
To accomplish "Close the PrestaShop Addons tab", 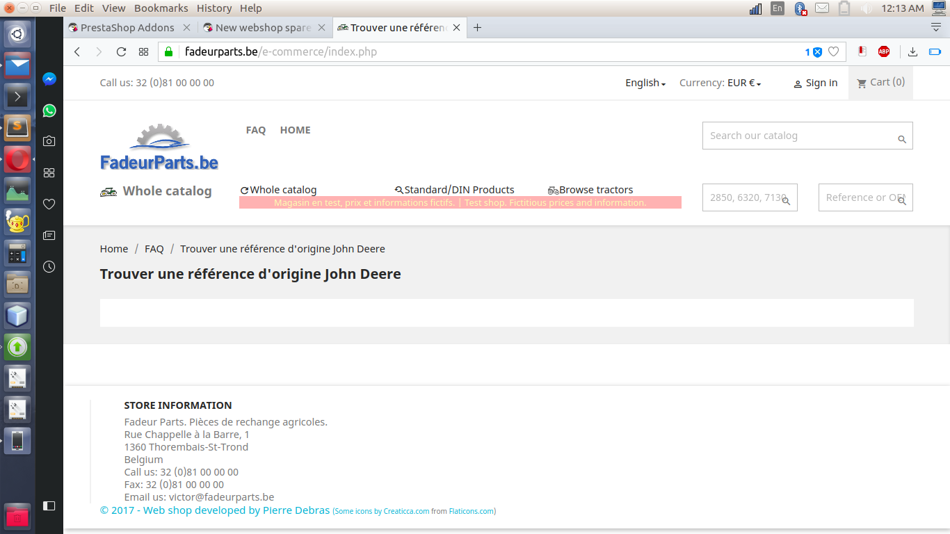I will click(186, 28).
